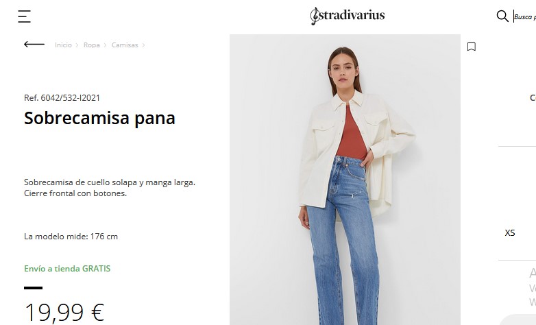Navigate to Inicio breadcrumb
The height and width of the screenshot is (325, 536).
coord(63,45)
